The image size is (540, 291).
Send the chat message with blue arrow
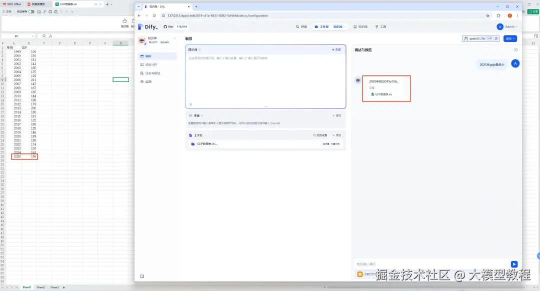[x=514, y=264]
